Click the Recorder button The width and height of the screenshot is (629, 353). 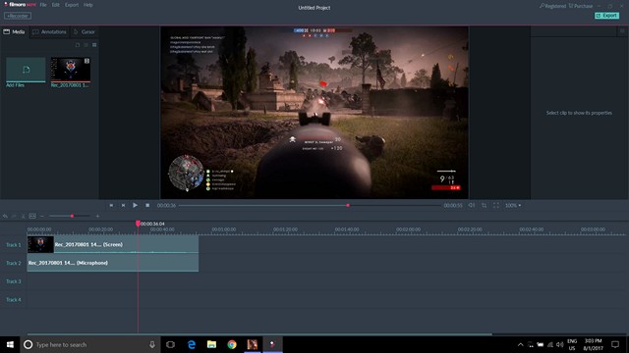click(x=18, y=16)
